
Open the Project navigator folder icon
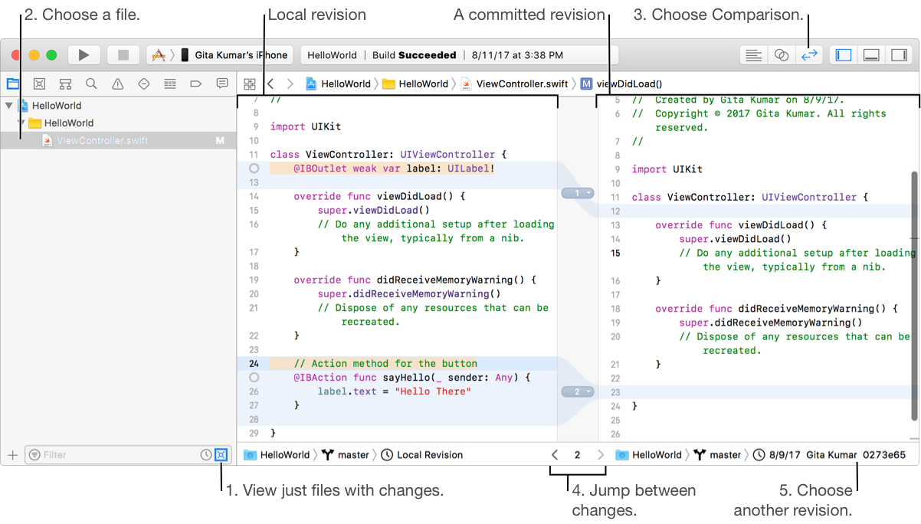(12, 84)
